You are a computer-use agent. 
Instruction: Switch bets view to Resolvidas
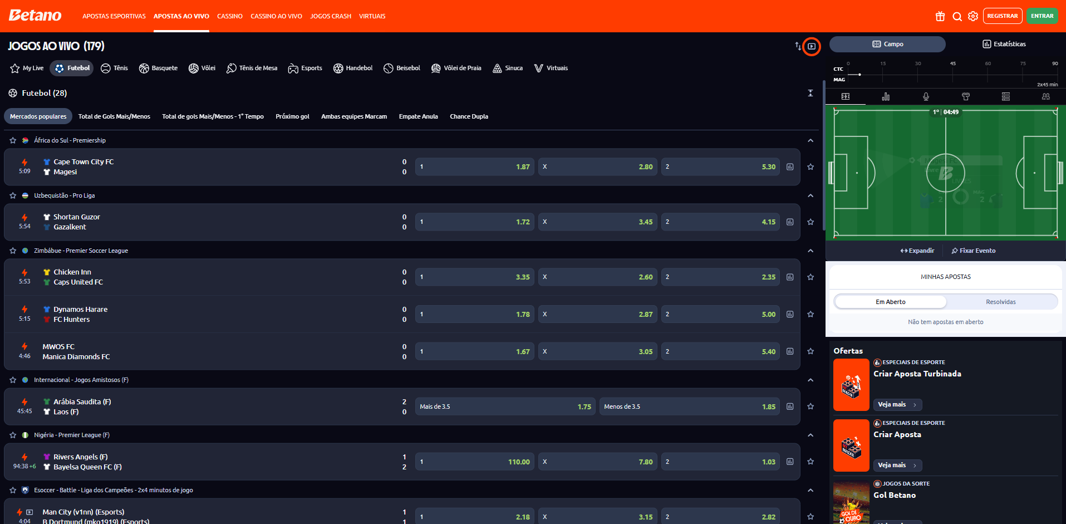pos(1001,302)
